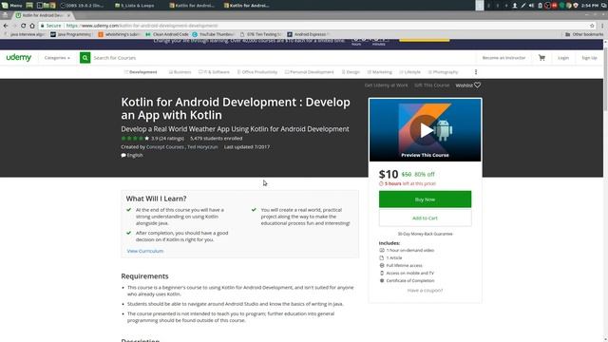Click Become an Instructor link
This screenshot has height=342, width=608.
(x=503, y=58)
